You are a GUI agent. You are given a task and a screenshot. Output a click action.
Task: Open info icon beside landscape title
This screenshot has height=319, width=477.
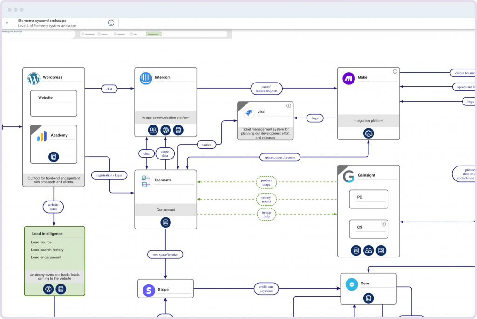(x=111, y=23)
